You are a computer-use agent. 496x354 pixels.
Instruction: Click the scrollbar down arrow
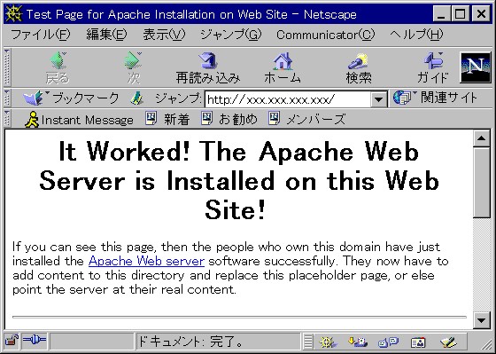point(482,320)
